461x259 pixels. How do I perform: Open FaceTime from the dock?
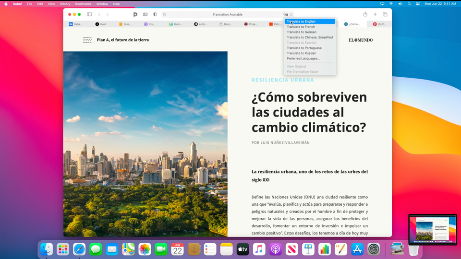pyautogui.click(x=161, y=249)
